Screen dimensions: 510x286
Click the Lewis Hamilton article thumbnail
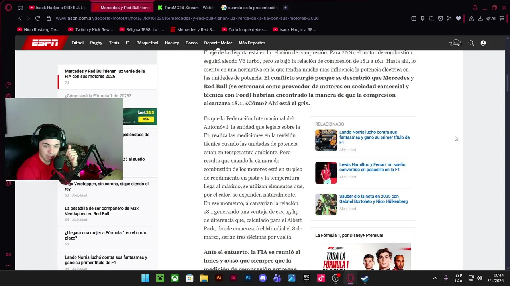pyautogui.click(x=326, y=173)
